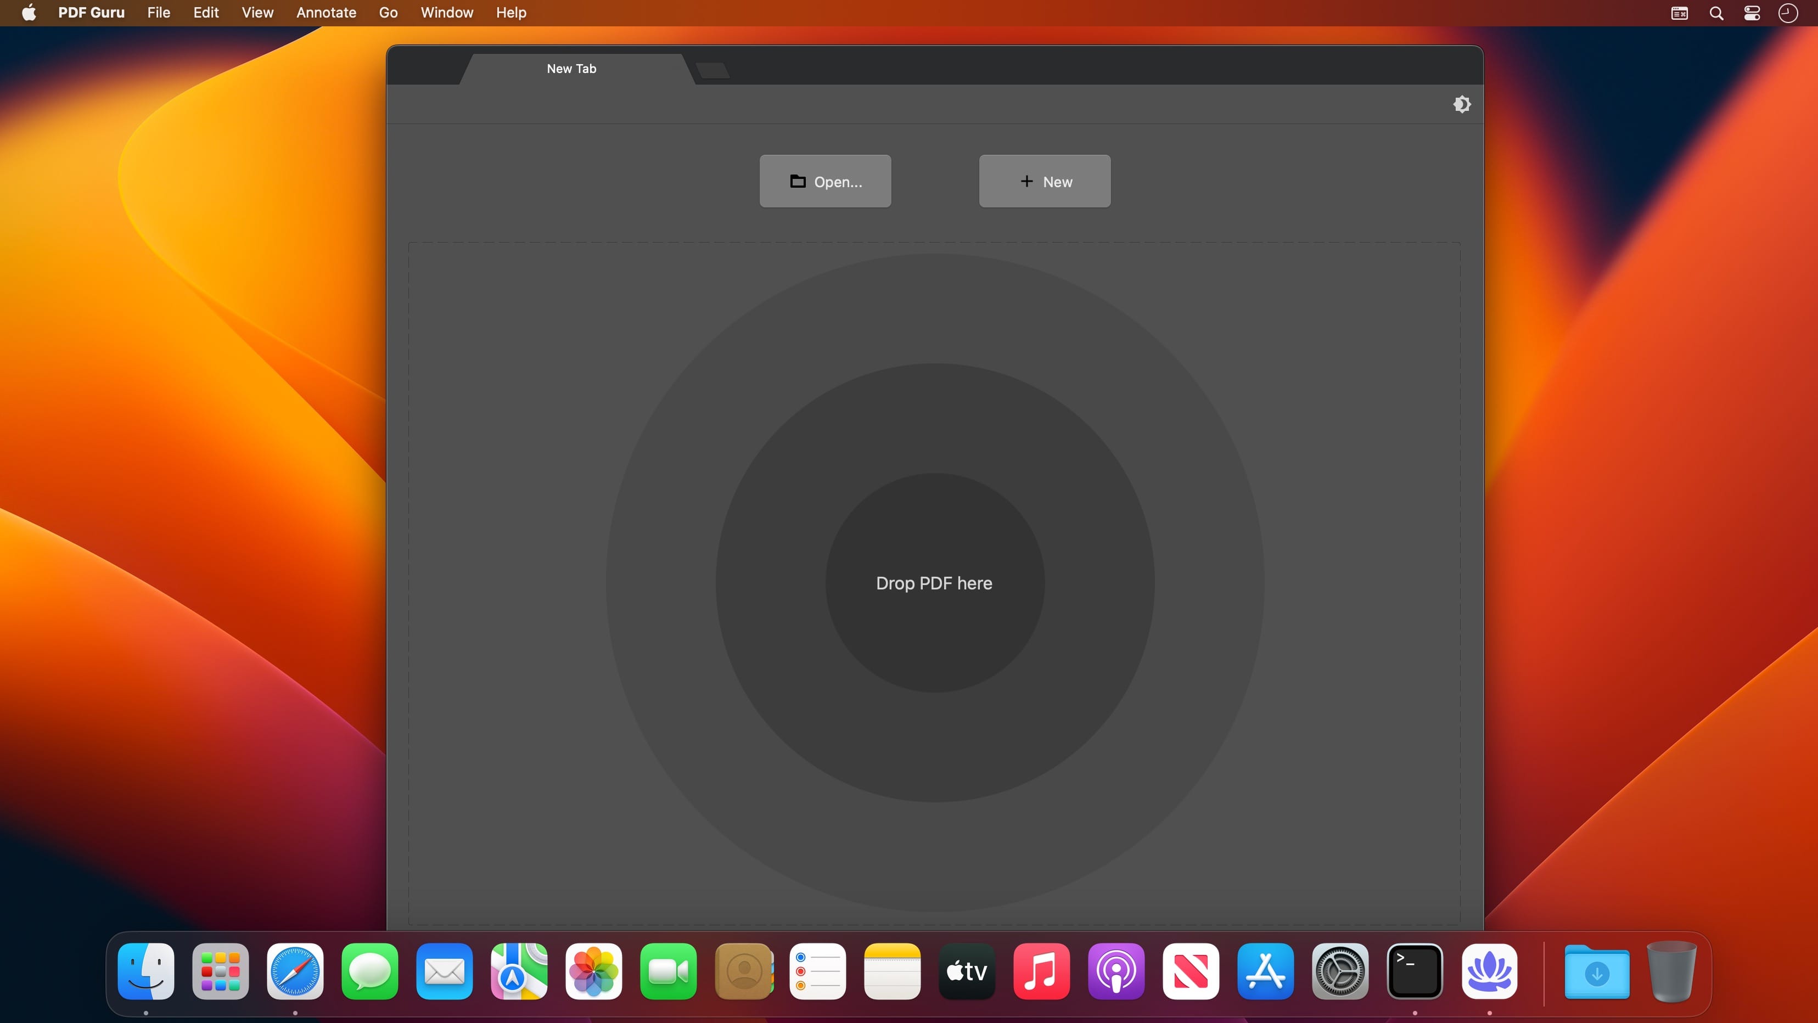Image resolution: width=1818 pixels, height=1023 pixels.
Task: Click the Open... folder button
Action: (x=825, y=181)
